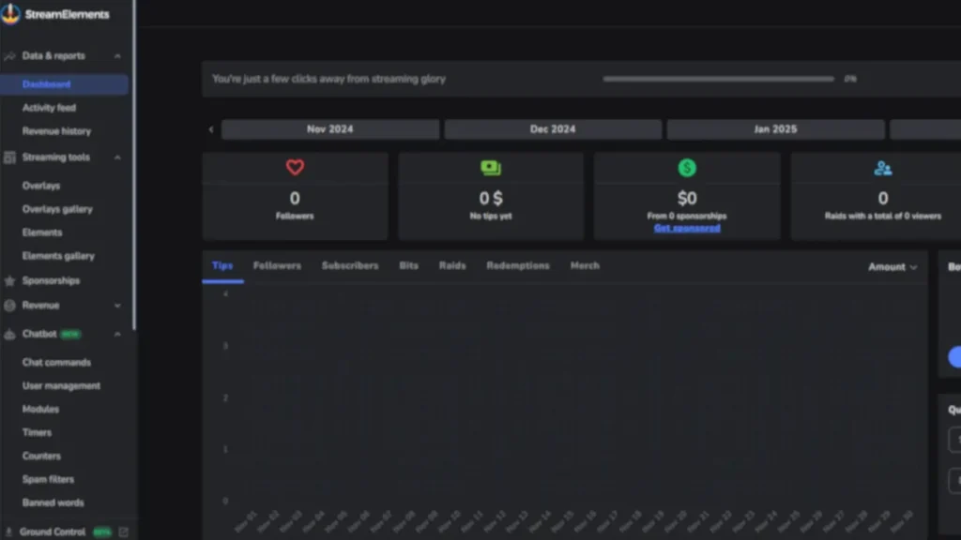The width and height of the screenshot is (961, 540).
Task: Collapse the Data & reports section
Action: (x=117, y=56)
